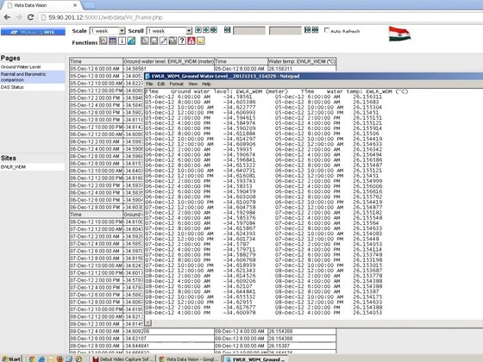Click the first green scroll arrow icon

click(x=198, y=30)
